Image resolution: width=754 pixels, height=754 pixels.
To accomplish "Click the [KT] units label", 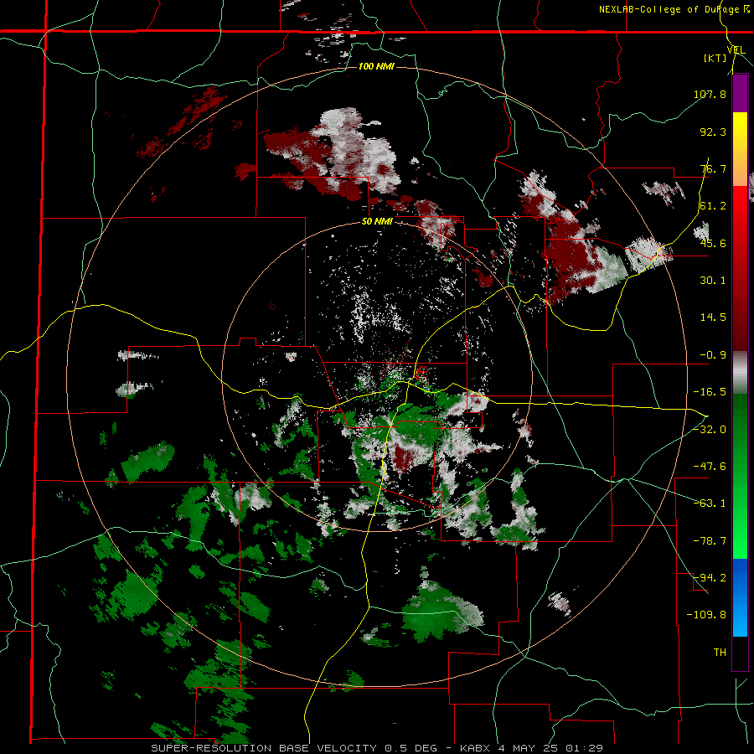I will point(715,58).
